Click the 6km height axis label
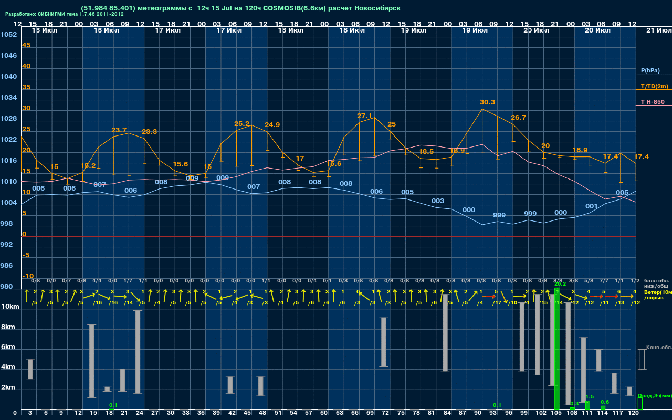The height and width of the screenshot is (420, 672). 8,348
